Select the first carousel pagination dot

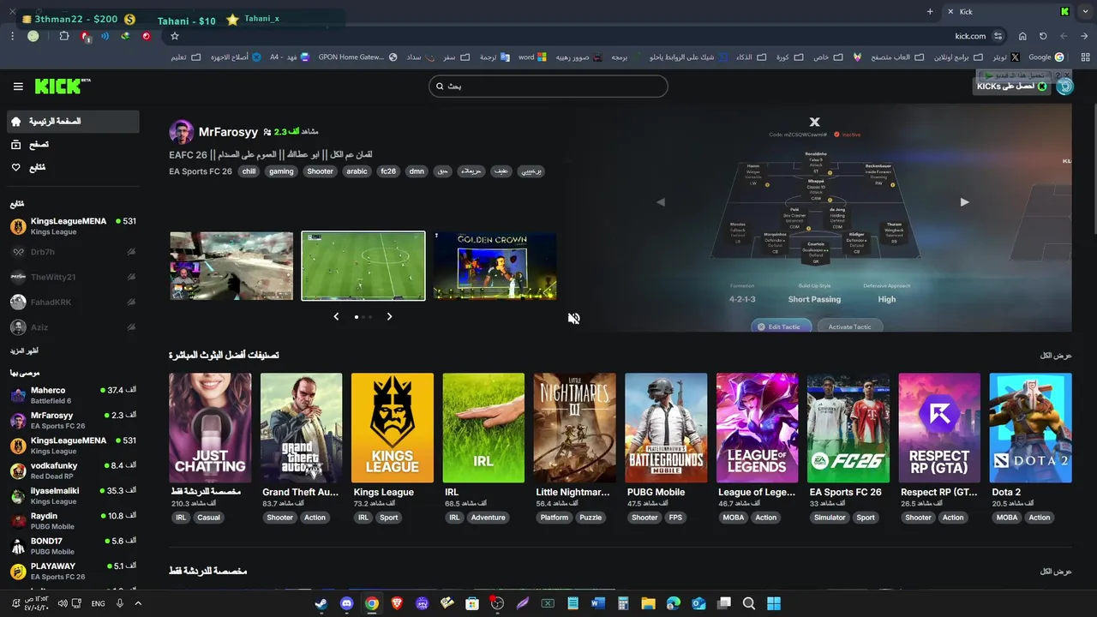[357, 317]
